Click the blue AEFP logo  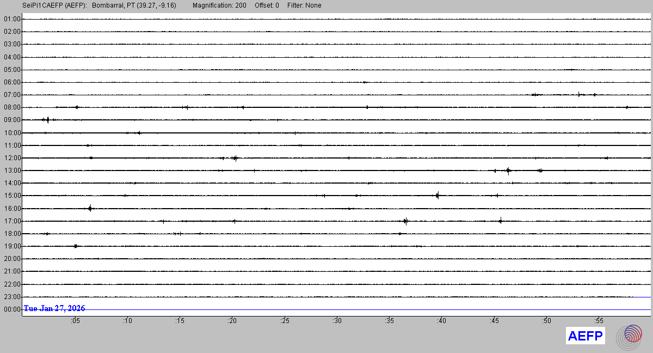click(x=586, y=336)
